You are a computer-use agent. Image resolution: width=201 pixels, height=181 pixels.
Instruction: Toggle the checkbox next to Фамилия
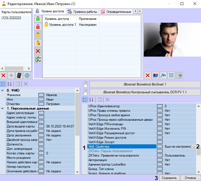[41, 95]
